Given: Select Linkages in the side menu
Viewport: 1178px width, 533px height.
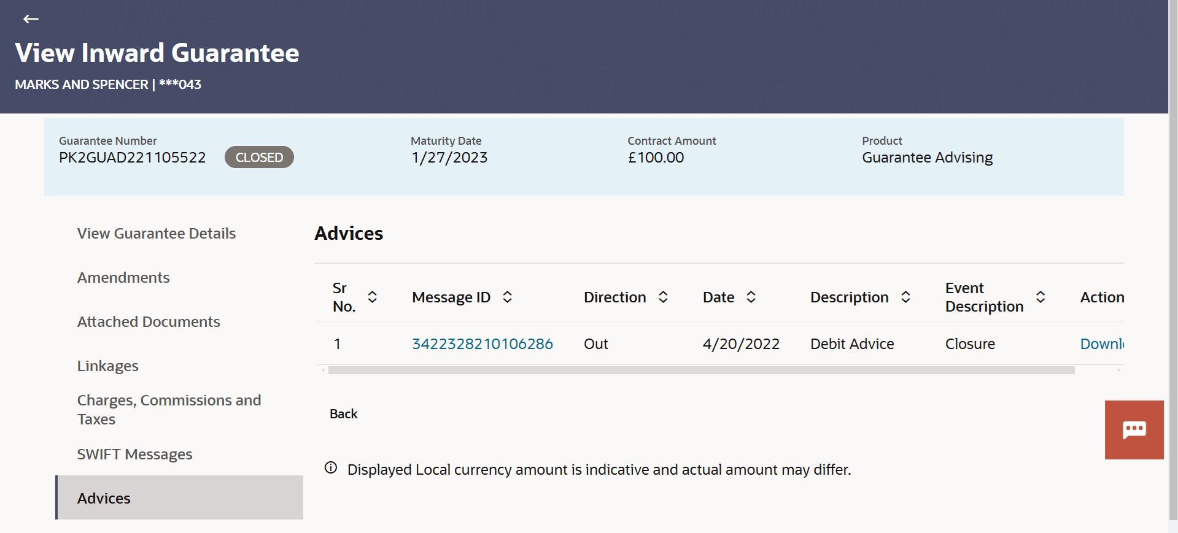Looking at the screenshot, I should pos(108,366).
